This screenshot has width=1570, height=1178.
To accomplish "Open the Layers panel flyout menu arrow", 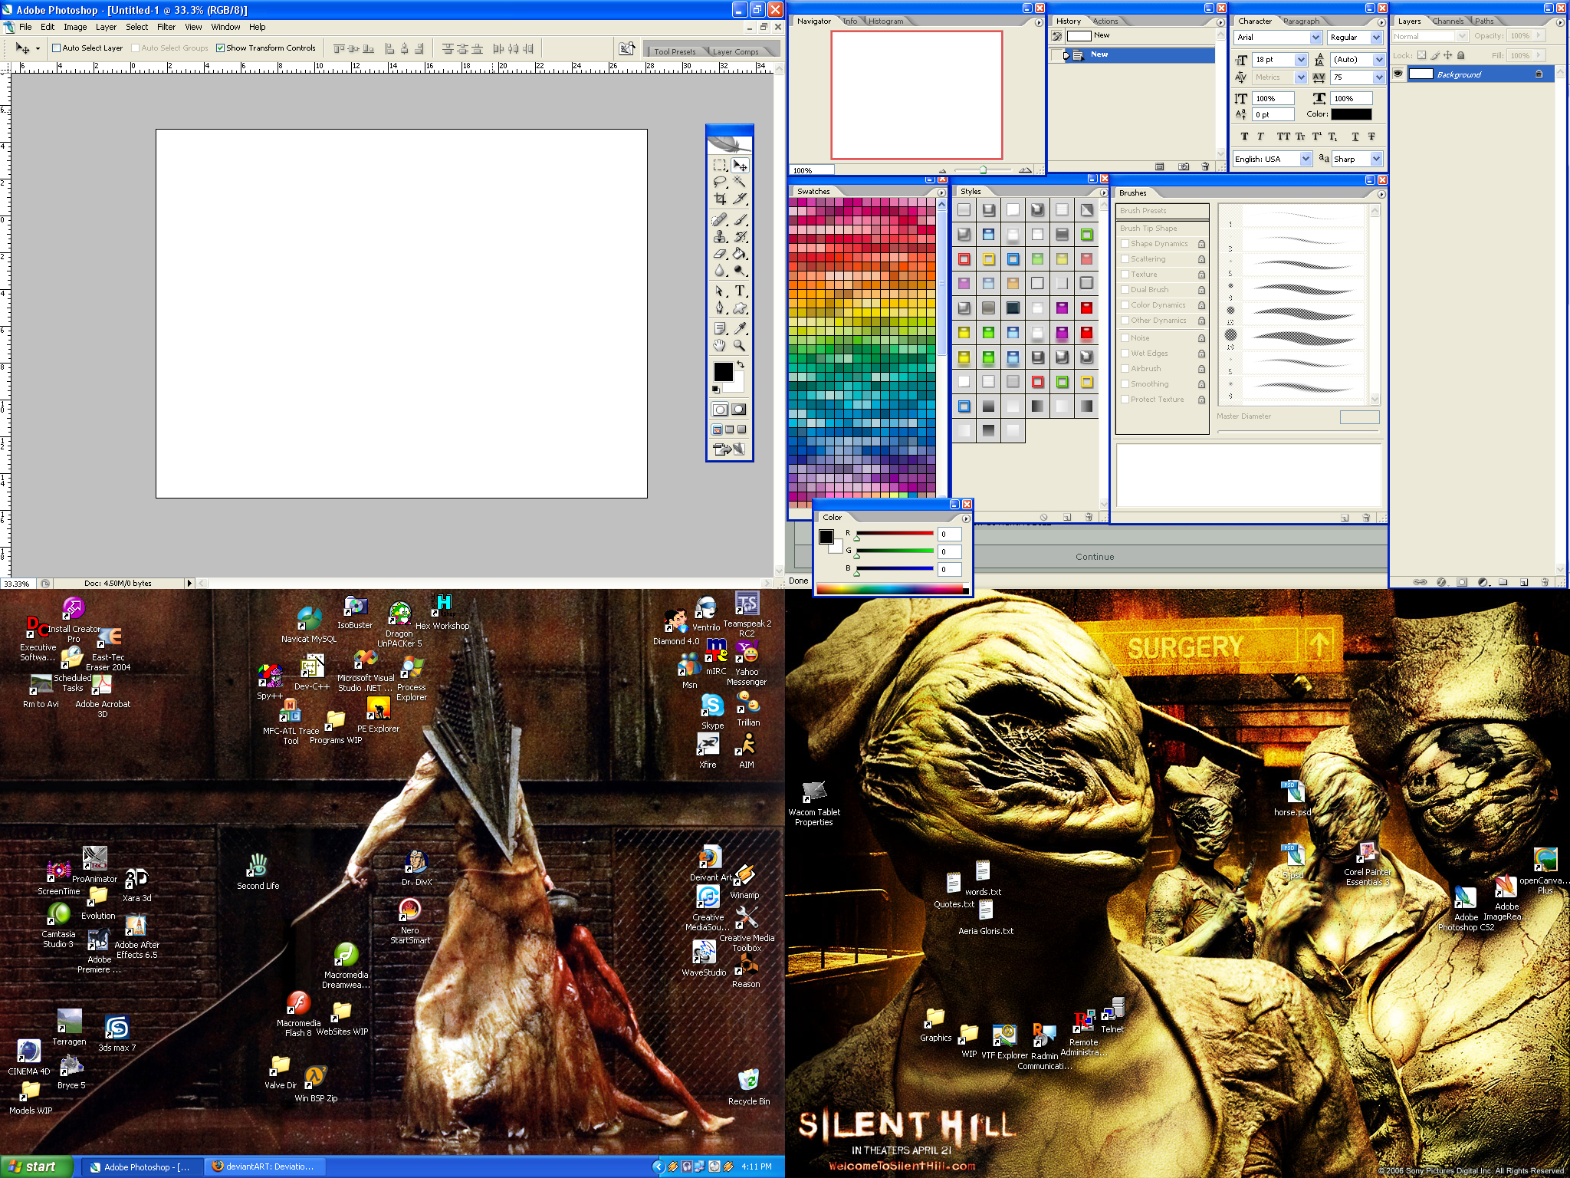I will pyautogui.click(x=1559, y=22).
